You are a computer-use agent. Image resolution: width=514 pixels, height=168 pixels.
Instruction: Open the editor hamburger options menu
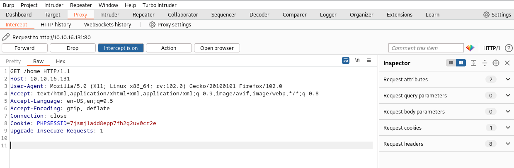pyautogui.click(x=369, y=61)
